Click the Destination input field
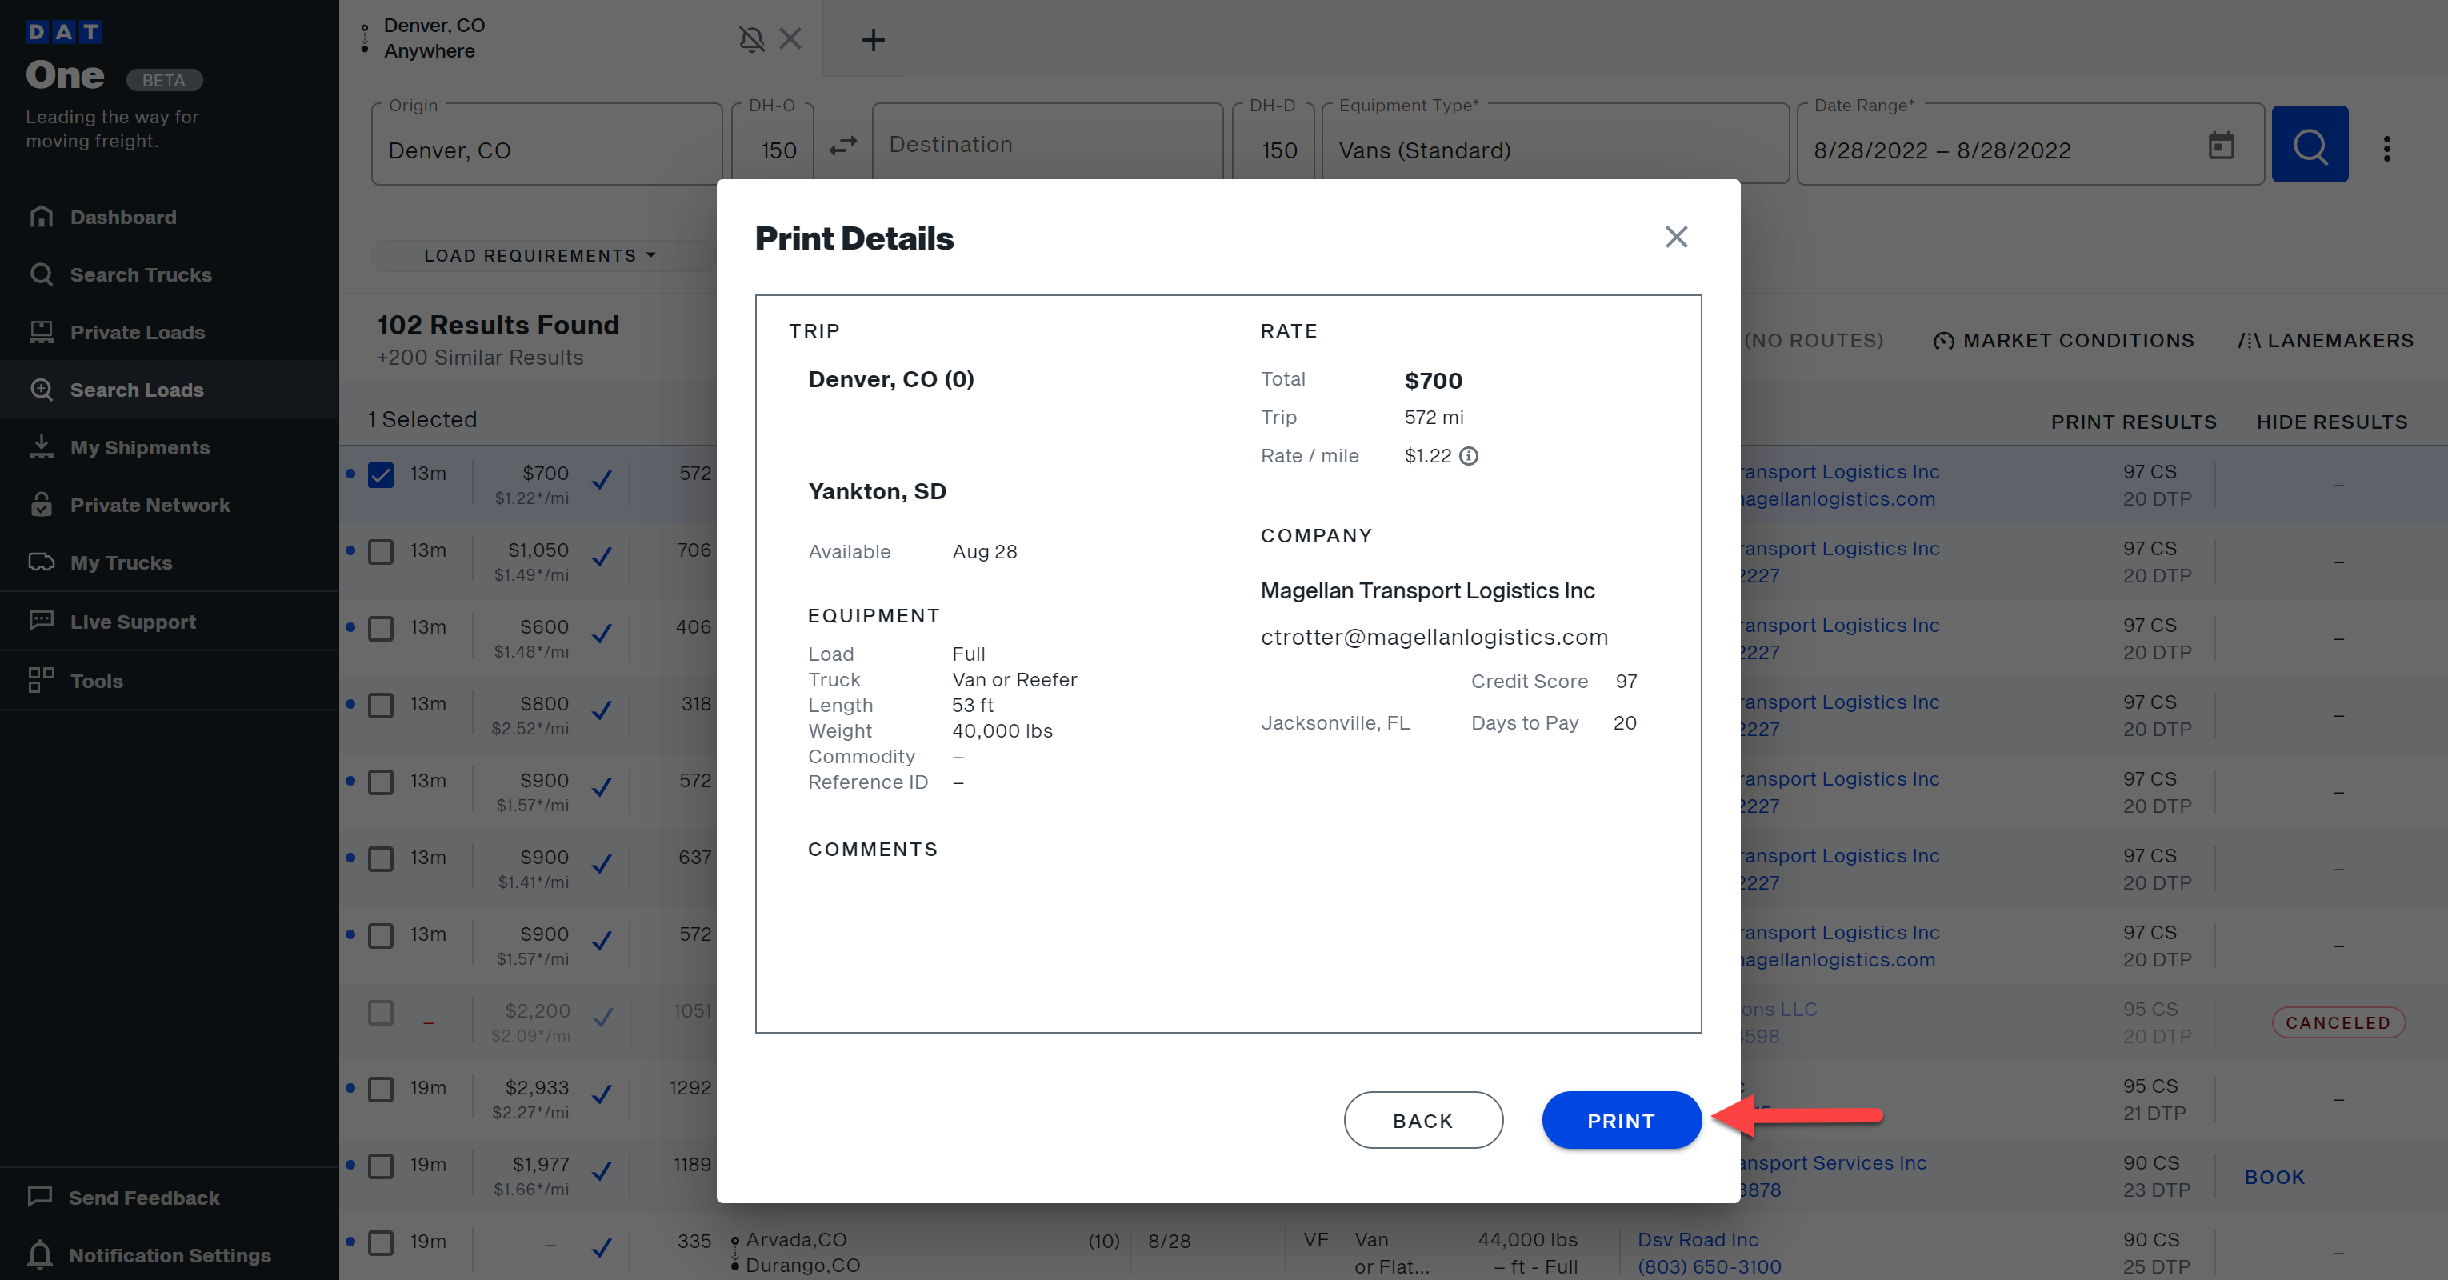This screenshot has height=1280, width=2448. tap(1046, 143)
